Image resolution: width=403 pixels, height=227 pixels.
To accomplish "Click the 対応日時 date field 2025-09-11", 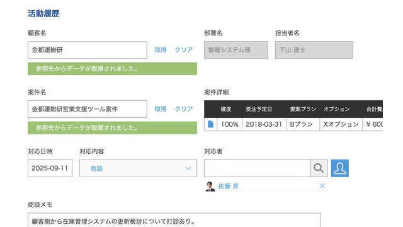I will 50,168.
